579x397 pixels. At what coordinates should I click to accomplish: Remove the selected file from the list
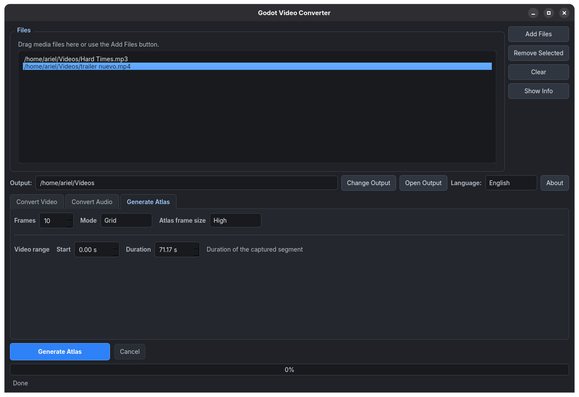pos(538,53)
